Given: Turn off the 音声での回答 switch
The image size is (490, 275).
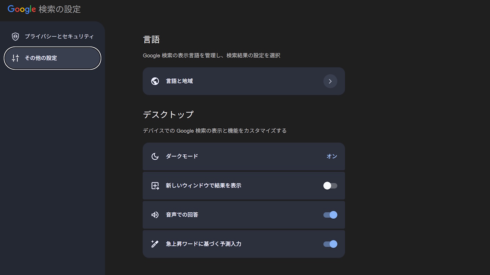Looking at the screenshot, I should pos(330,215).
